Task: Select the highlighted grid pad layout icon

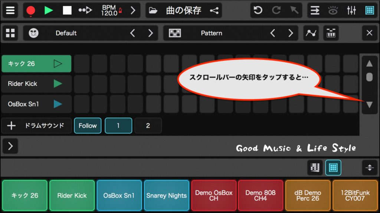Action: click(333, 168)
